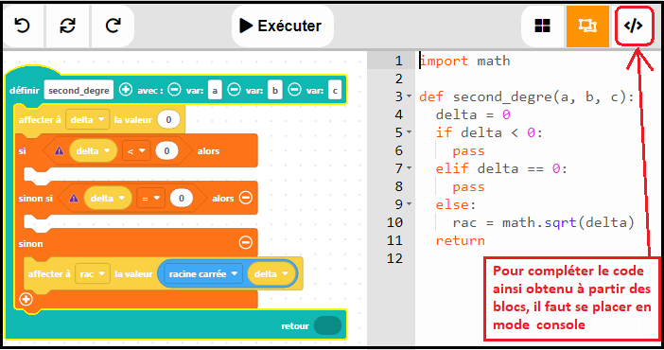The image size is (664, 350).
Task: Switch to blocks-only view grid icon
Action: 543,26
